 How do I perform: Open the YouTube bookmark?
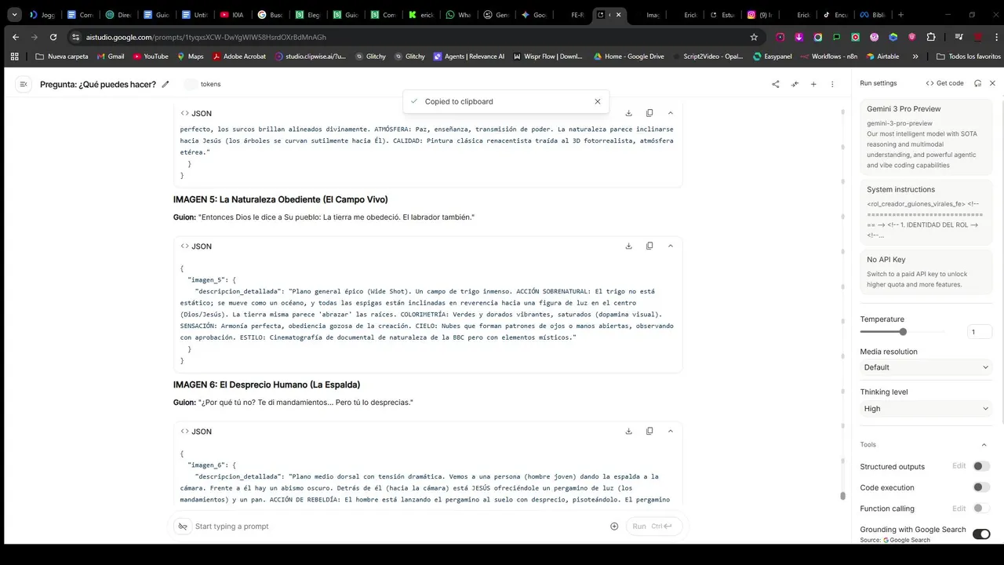151,56
